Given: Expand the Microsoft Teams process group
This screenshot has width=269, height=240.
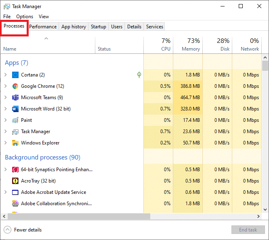Looking at the screenshot, I should [x=6, y=98].
